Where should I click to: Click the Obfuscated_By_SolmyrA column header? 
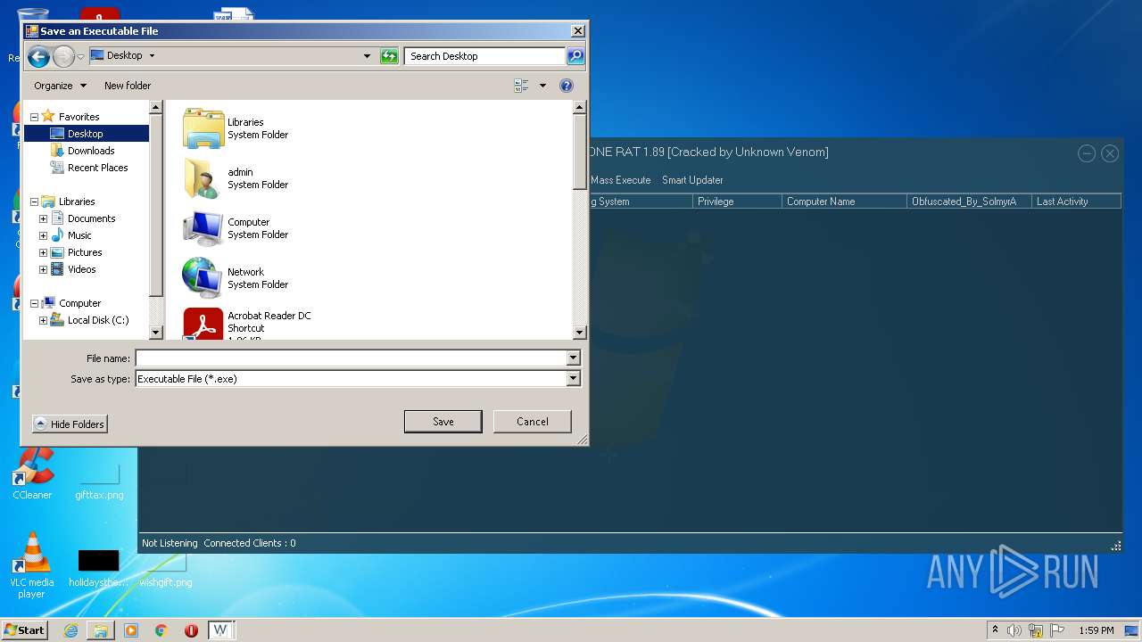tap(969, 202)
